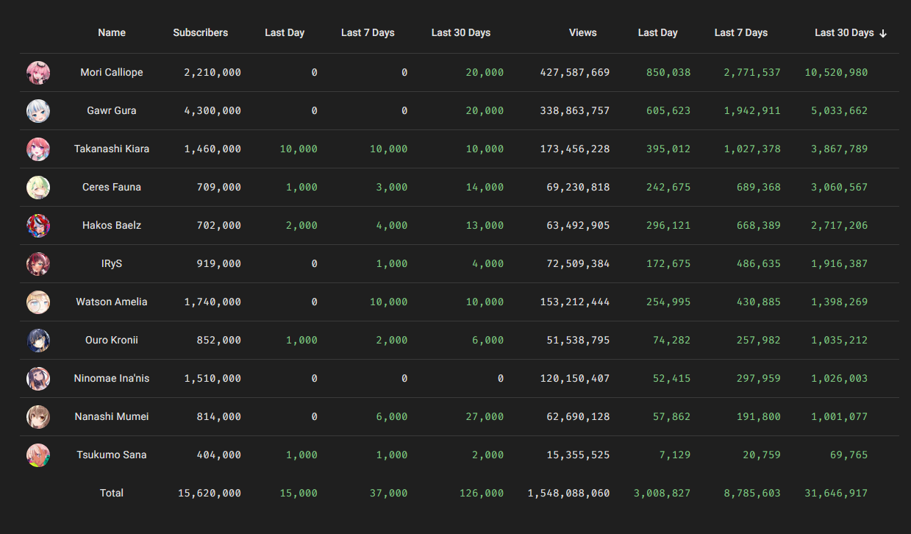Open Ceres Fauna channel name
This screenshot has width=911, height=534.
pos(112,187)
